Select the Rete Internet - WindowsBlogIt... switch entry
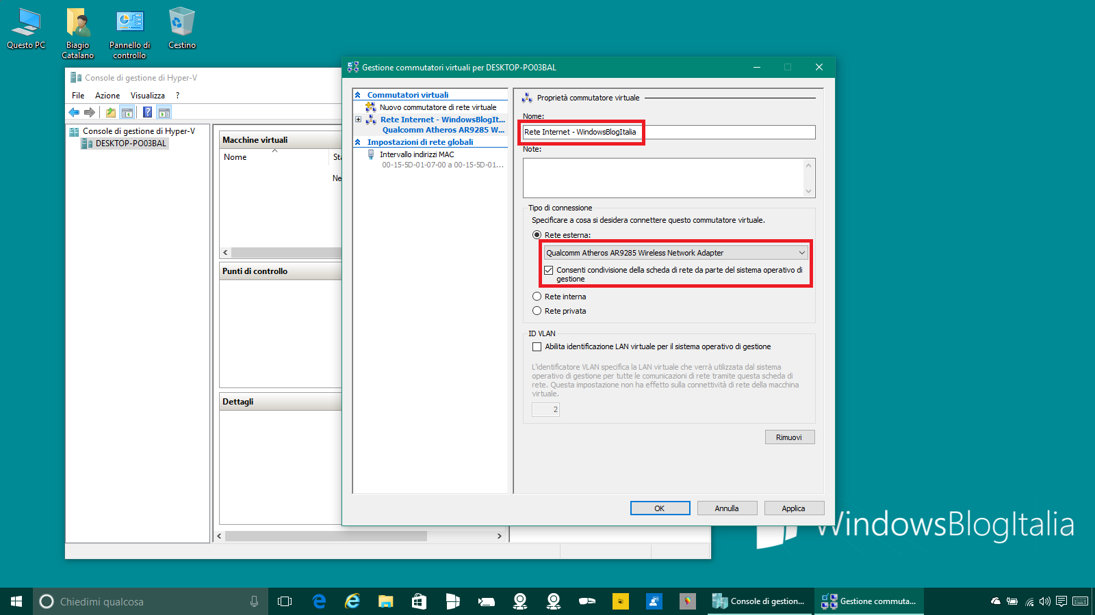Viewport: 1095px width, 615px height. coord(443,120)
